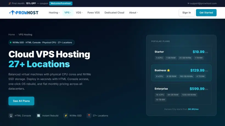Click the POPULAR PLANS heading

click(x=161, y=41)
